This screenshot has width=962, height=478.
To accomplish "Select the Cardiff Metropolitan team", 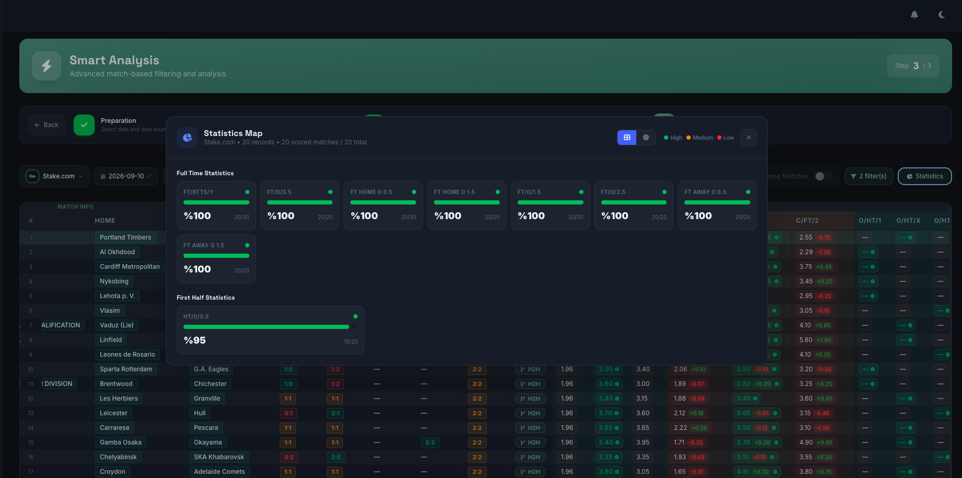I will pyautogui.click(x=130, y=267).
